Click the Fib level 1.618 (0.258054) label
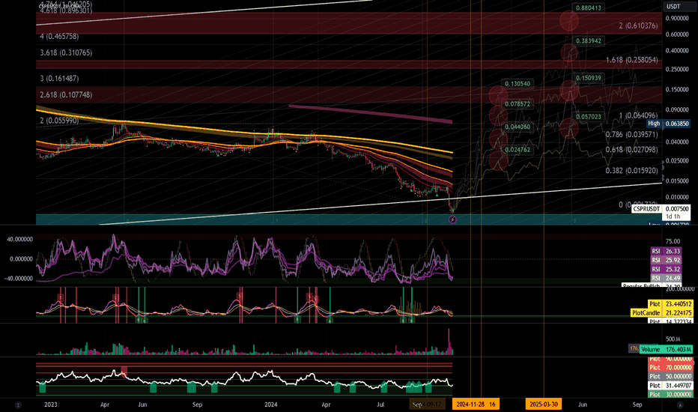Image resolution: width=698 pixels, height=412 pixels. click(x=631, y=60)
